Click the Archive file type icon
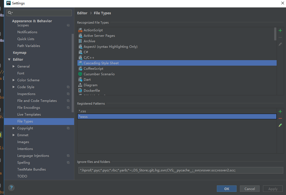The height and width of the screenshot is (195, 286). point(80,41)
